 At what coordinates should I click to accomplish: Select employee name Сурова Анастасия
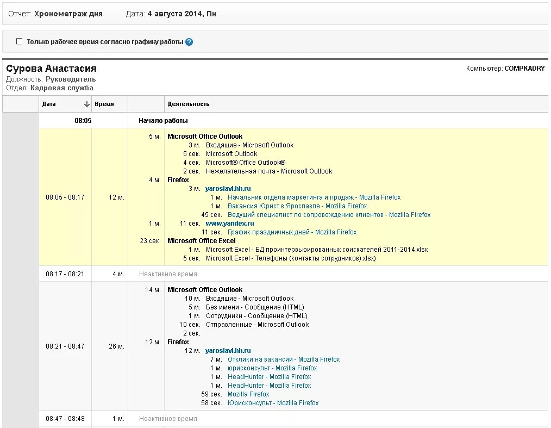click(x=51, y=69)
